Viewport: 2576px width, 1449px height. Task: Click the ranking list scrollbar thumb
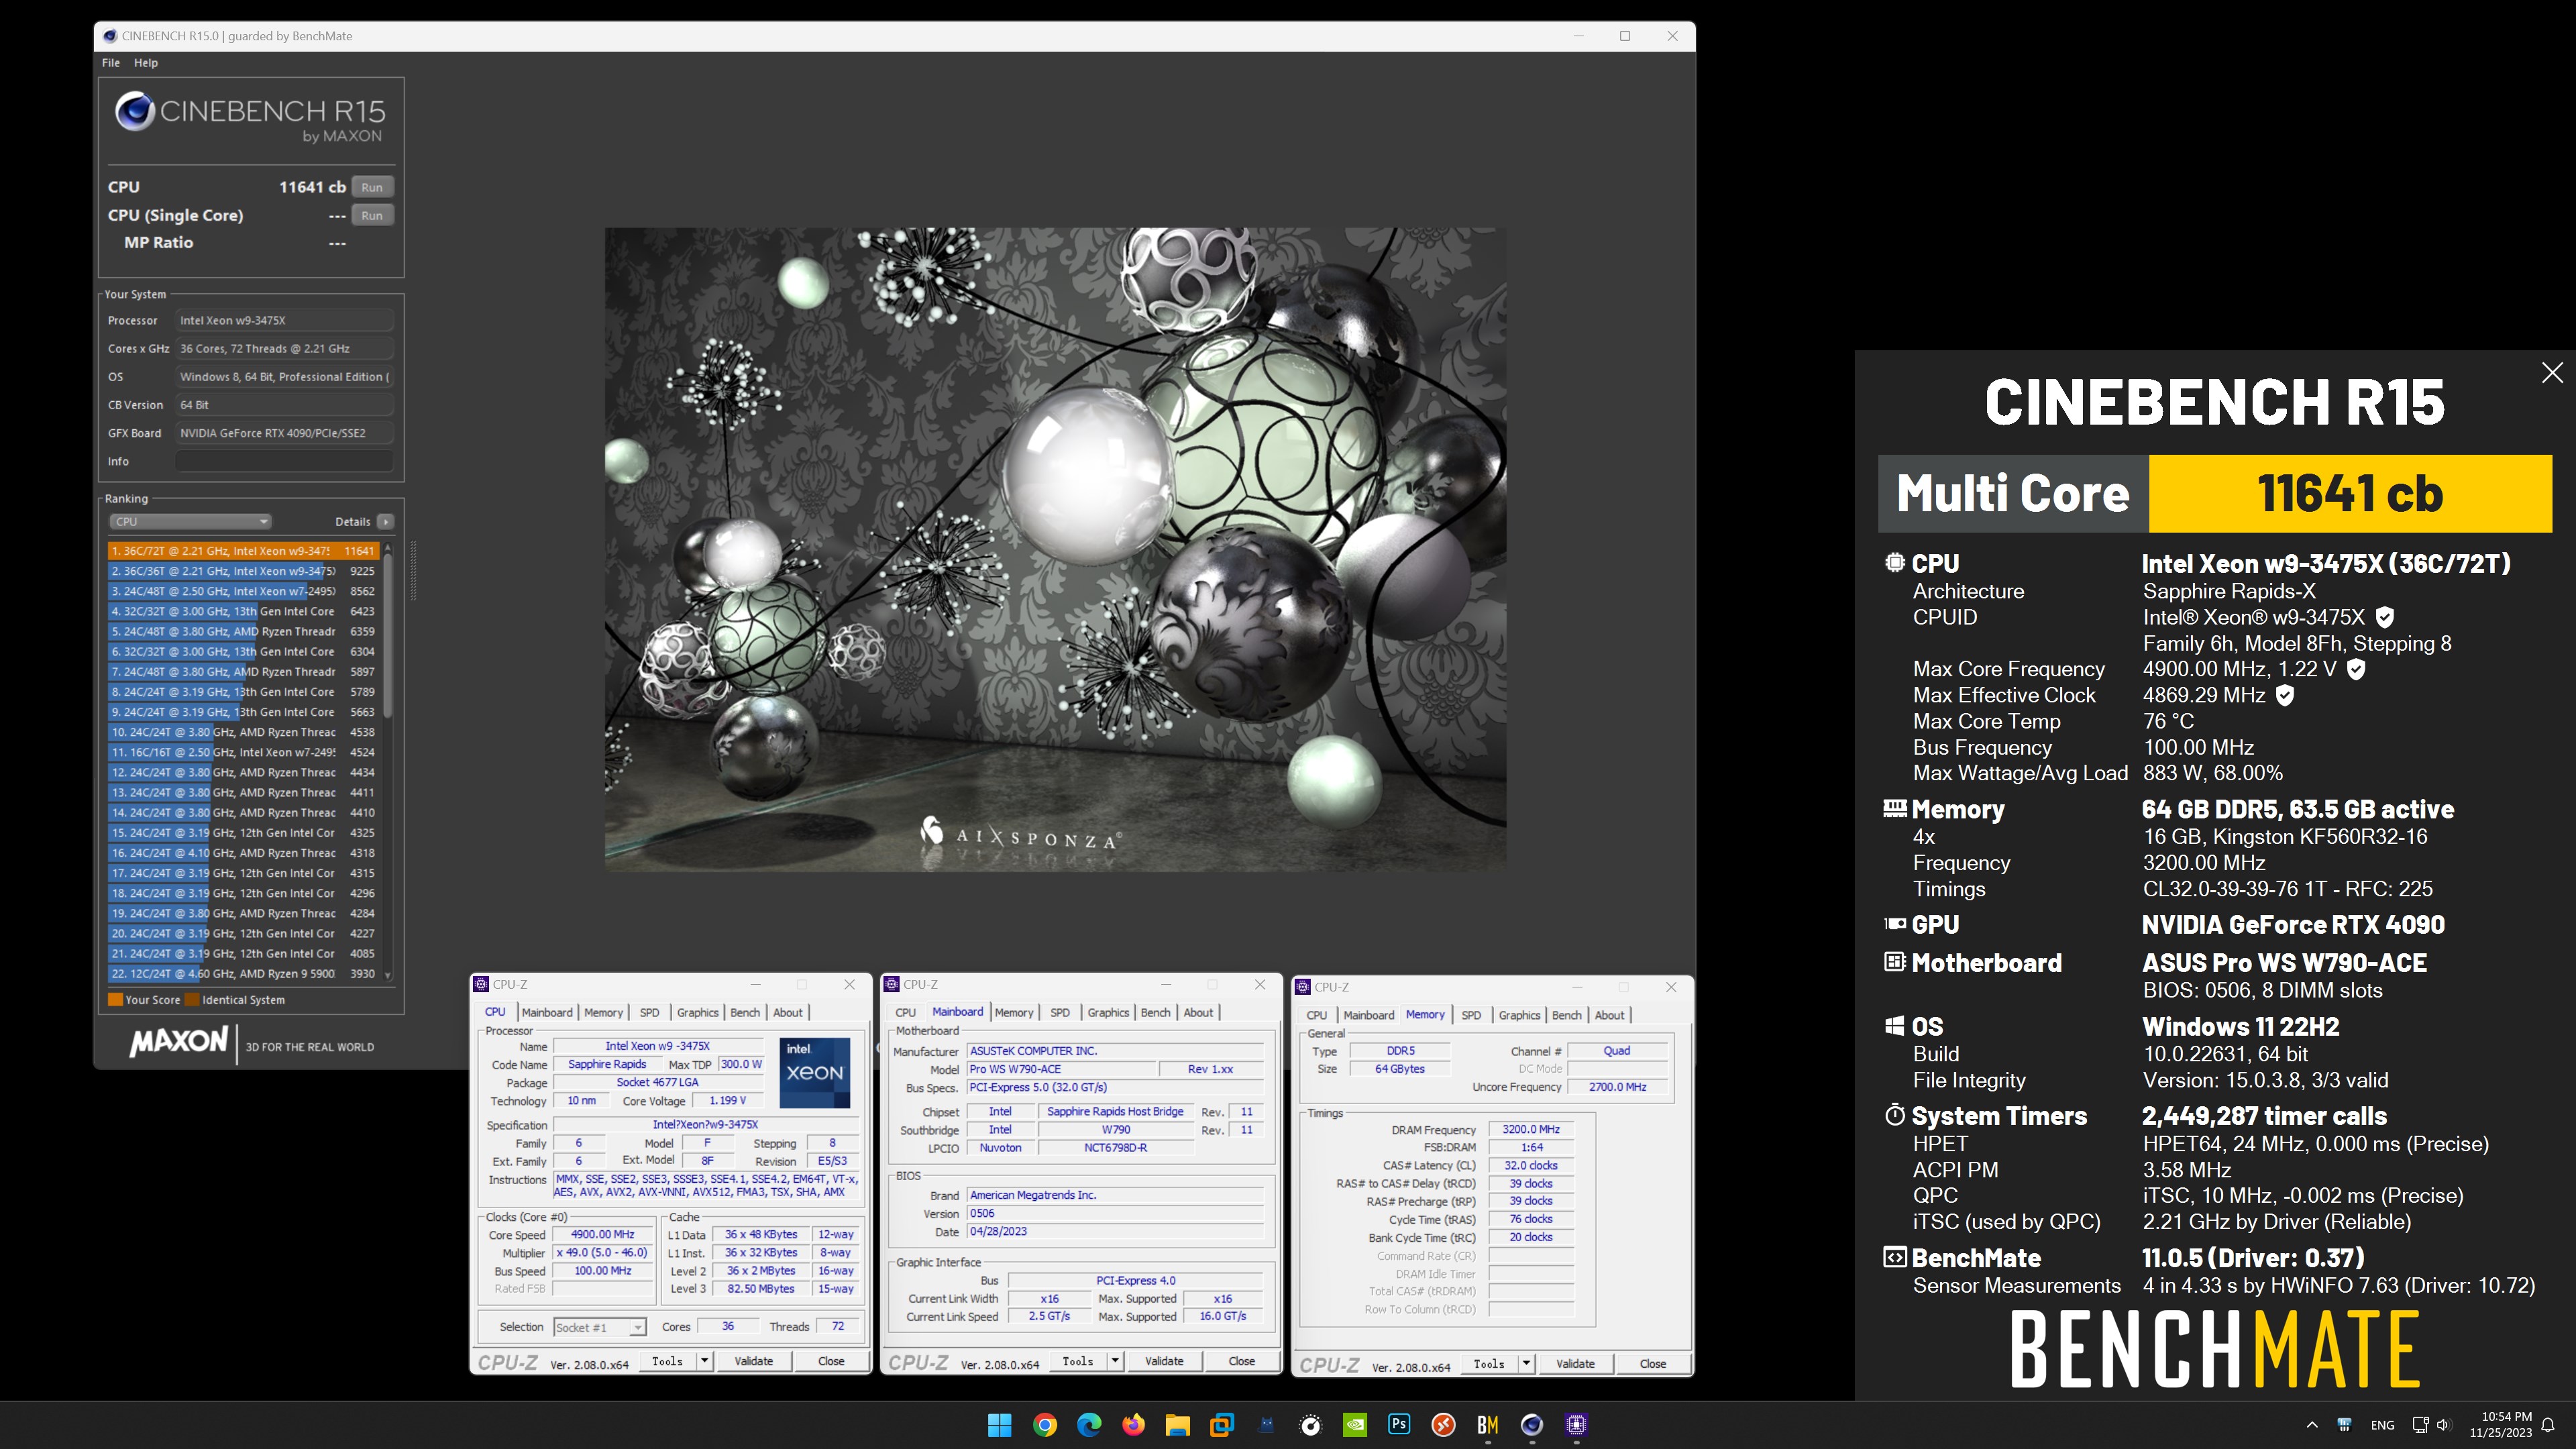(x=388, y=636)
